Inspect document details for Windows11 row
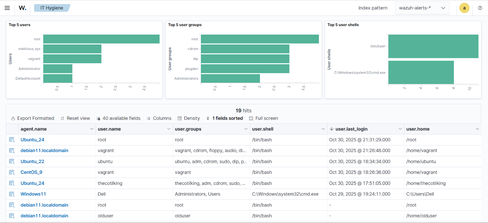The width and height of the screenshot is (488, 223). coord(12,194)
